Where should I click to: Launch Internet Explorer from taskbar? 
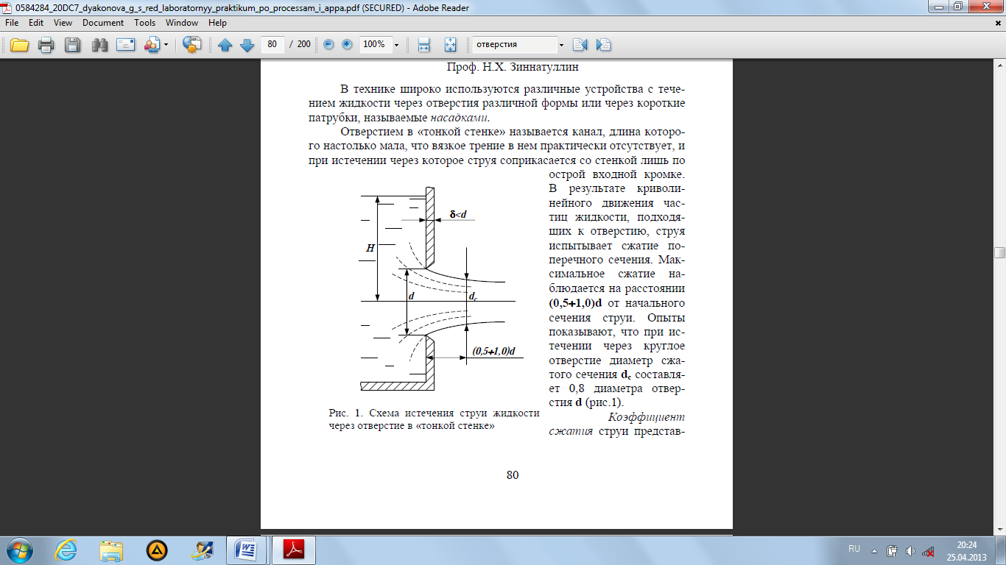(66, 550)
